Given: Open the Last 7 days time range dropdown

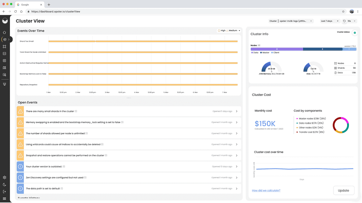Looking at the screenshot, I should [x=328, y=21].
